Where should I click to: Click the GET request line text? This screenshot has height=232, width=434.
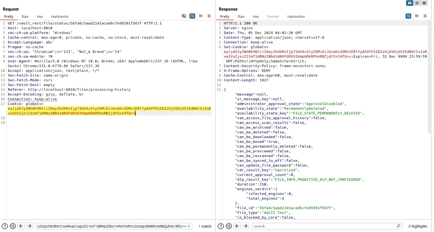point(85,23)
